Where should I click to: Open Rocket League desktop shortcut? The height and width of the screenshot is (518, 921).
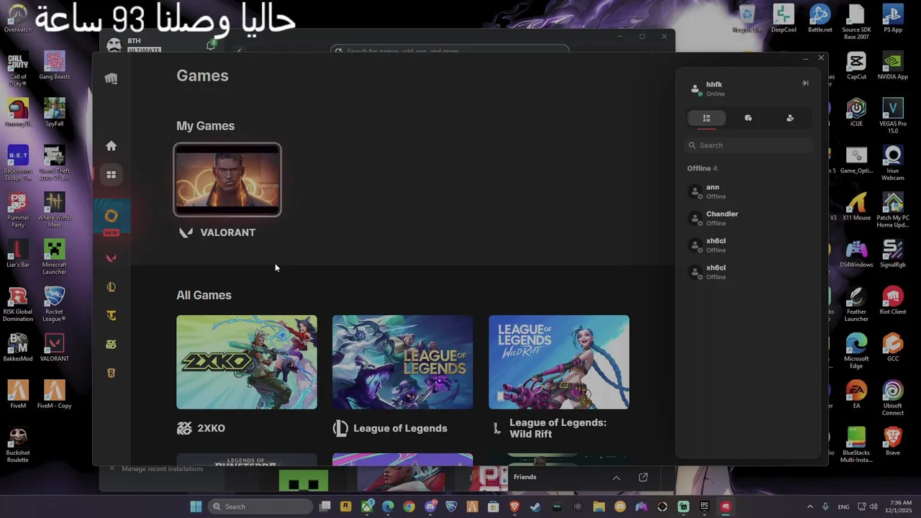tap(55, 304)
